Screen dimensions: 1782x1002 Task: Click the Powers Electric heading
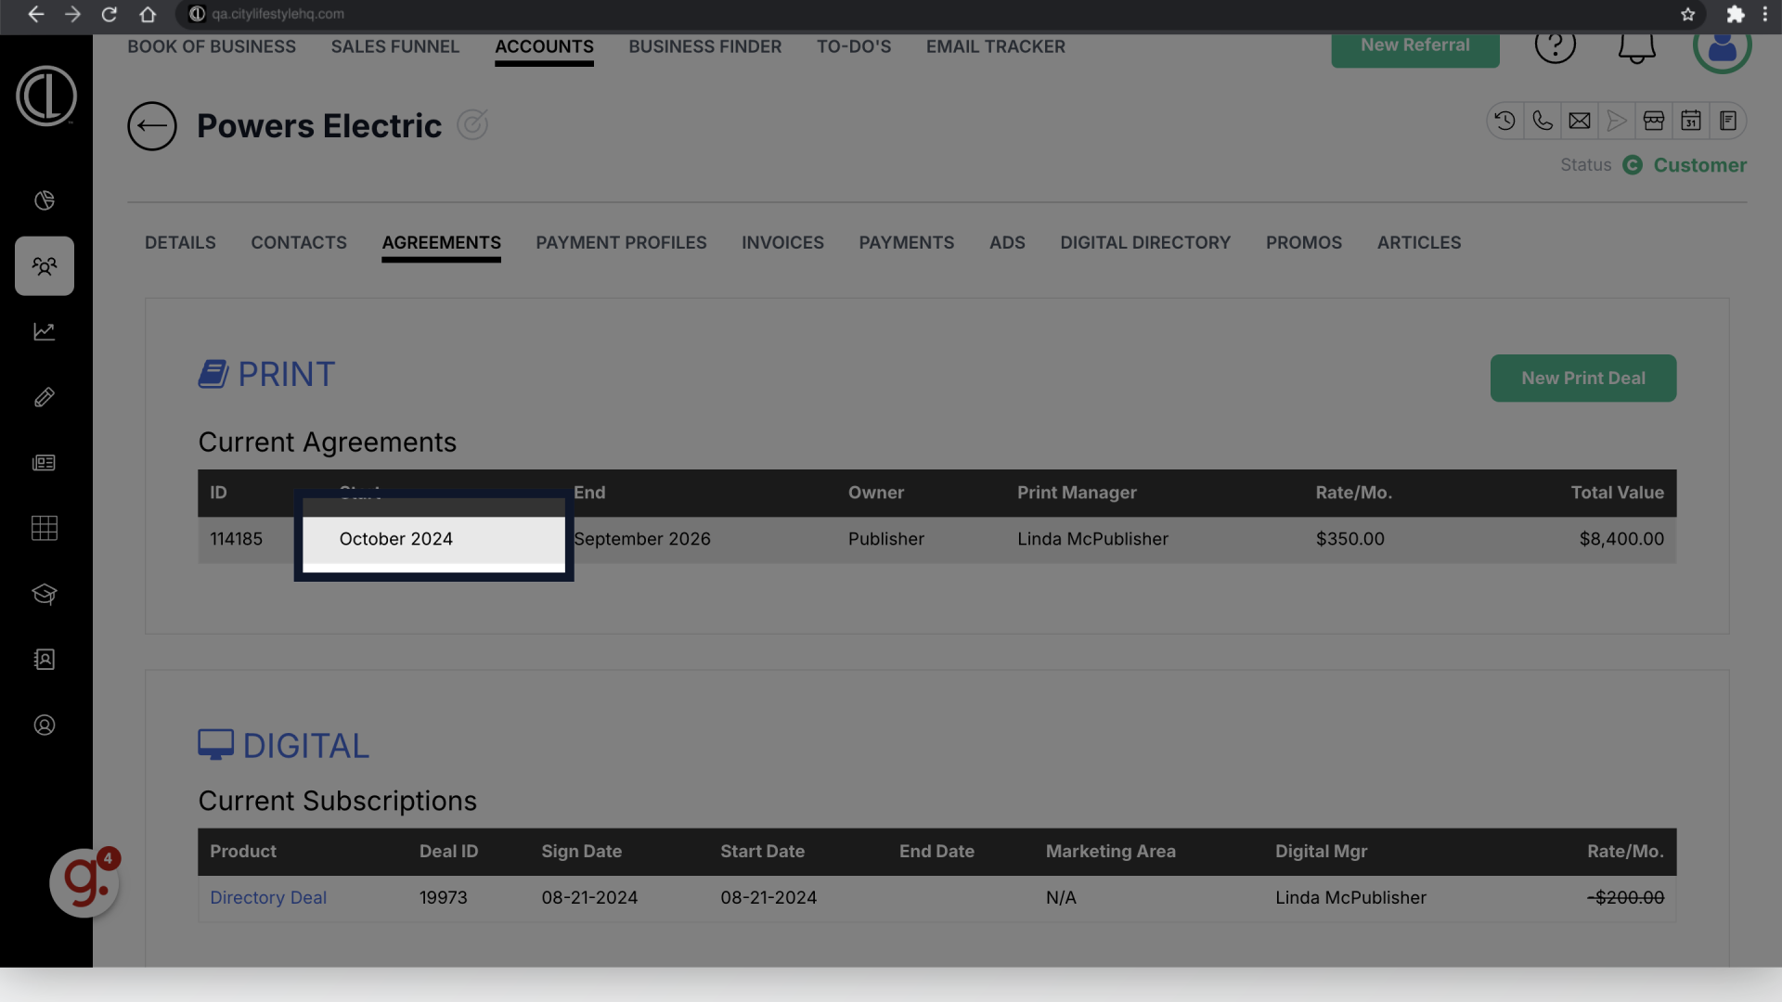319,126
